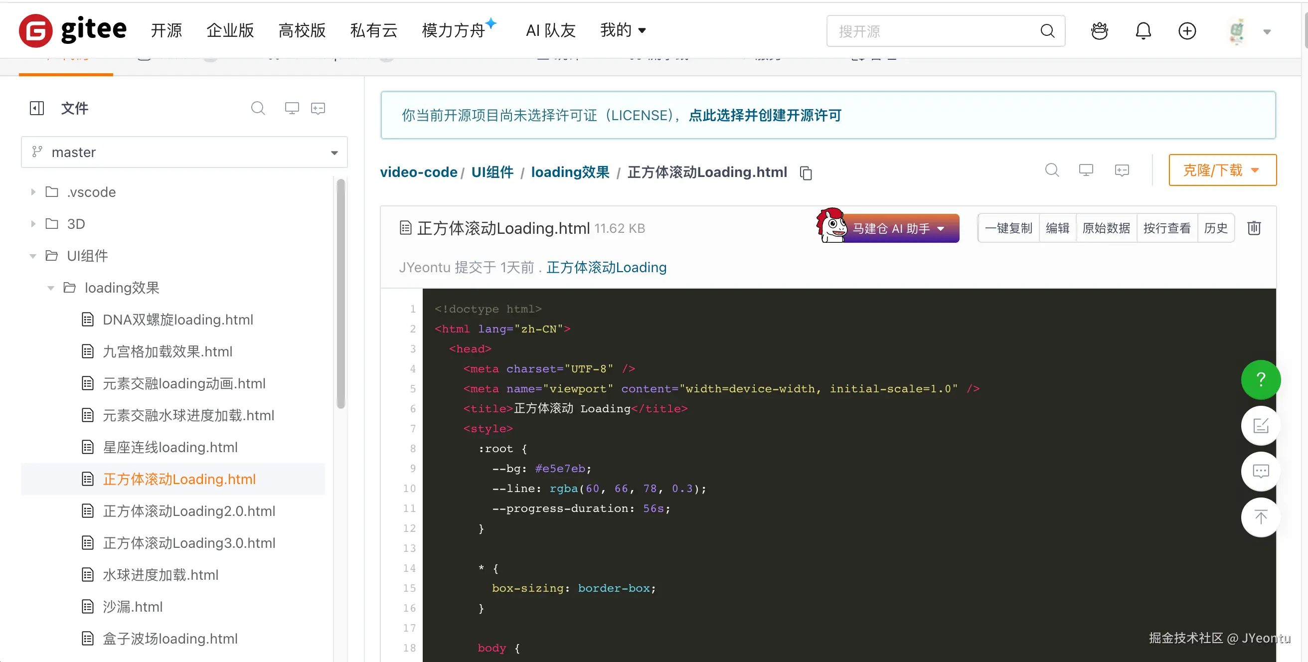Viewport: 1308px width, 662px height.
Task: Click the file tree search icon
Action: click(x=258, y=108)
